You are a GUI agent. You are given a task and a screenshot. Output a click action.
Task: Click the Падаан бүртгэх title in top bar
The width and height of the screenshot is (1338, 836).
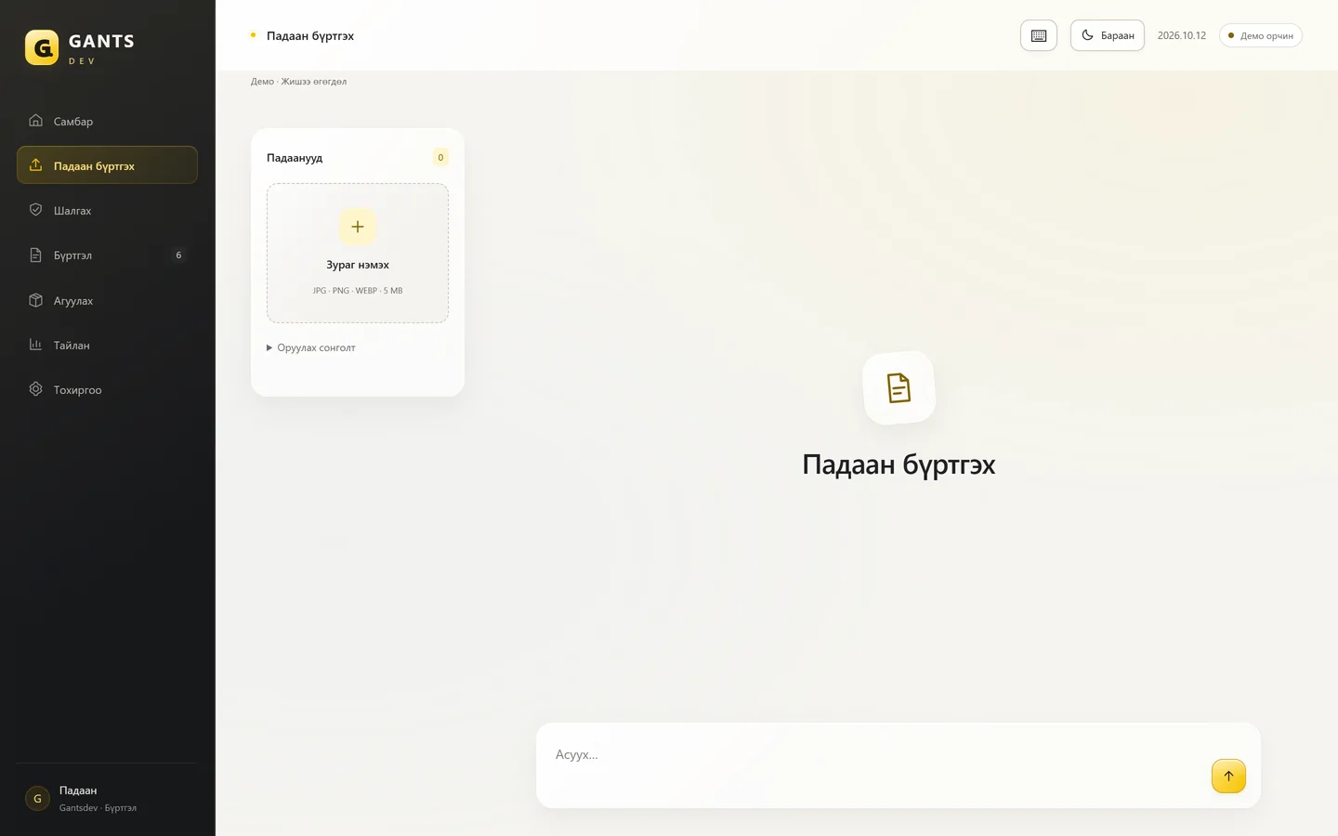[310, 35]
